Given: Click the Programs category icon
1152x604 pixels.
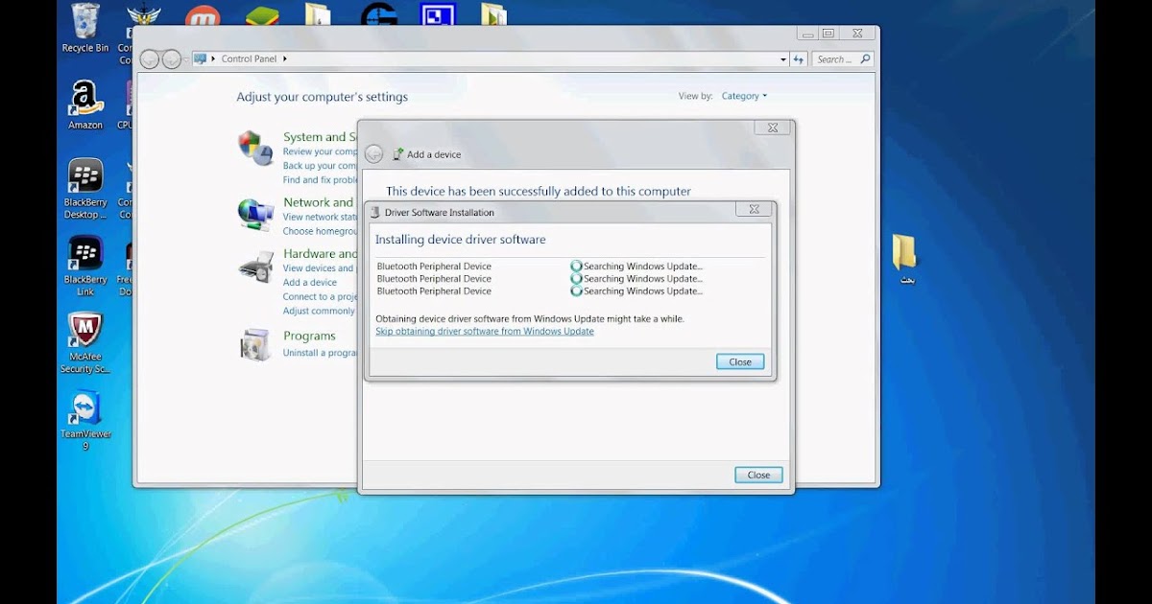Looking at the screenshot, I should tap(255, 344).
